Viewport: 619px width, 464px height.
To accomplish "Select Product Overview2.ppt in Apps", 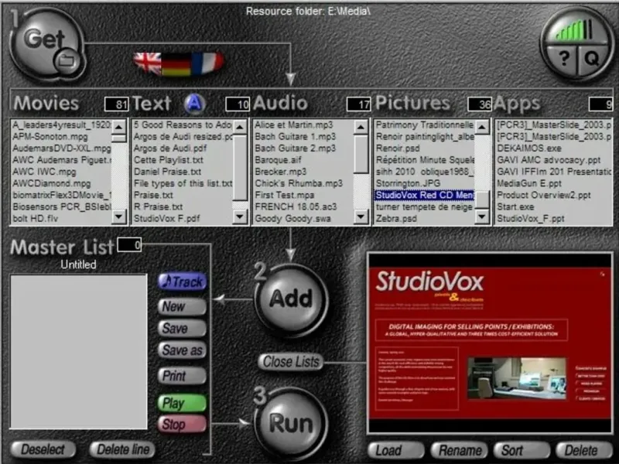I will pos(544,195).
